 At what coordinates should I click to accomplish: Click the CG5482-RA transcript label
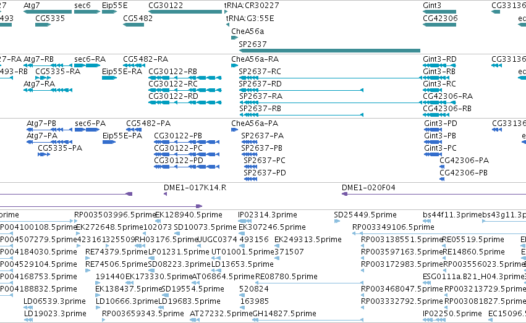click(146, 59)
